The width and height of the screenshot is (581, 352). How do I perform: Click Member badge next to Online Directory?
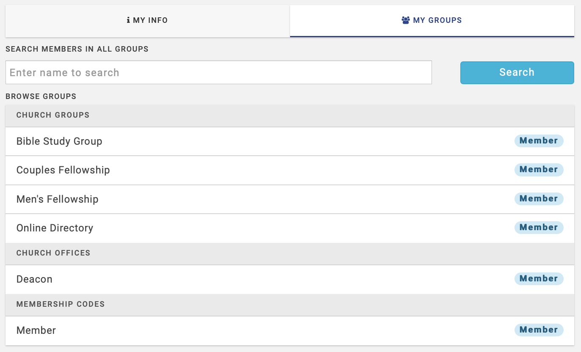pyautogui.click(x=539, y=228)
